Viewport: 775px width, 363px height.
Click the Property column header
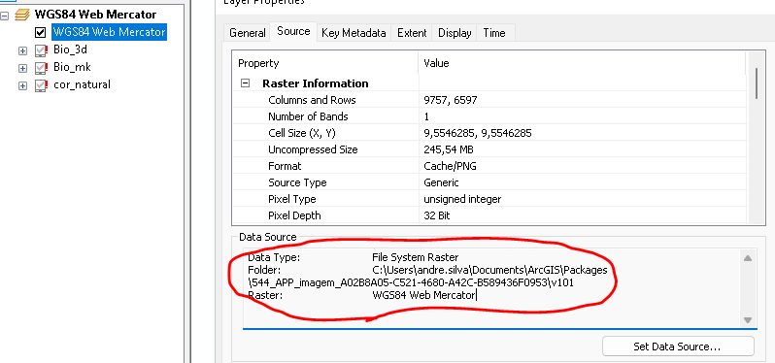(x=325, y=64)
